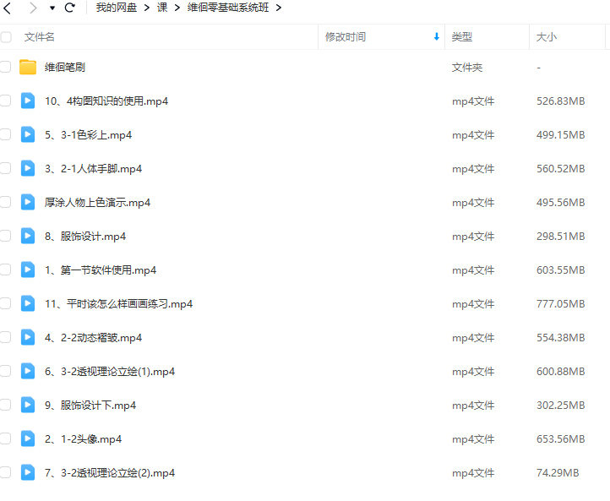
Task: Toggle the select-all checkbox in header
Action: pos(6,37)
